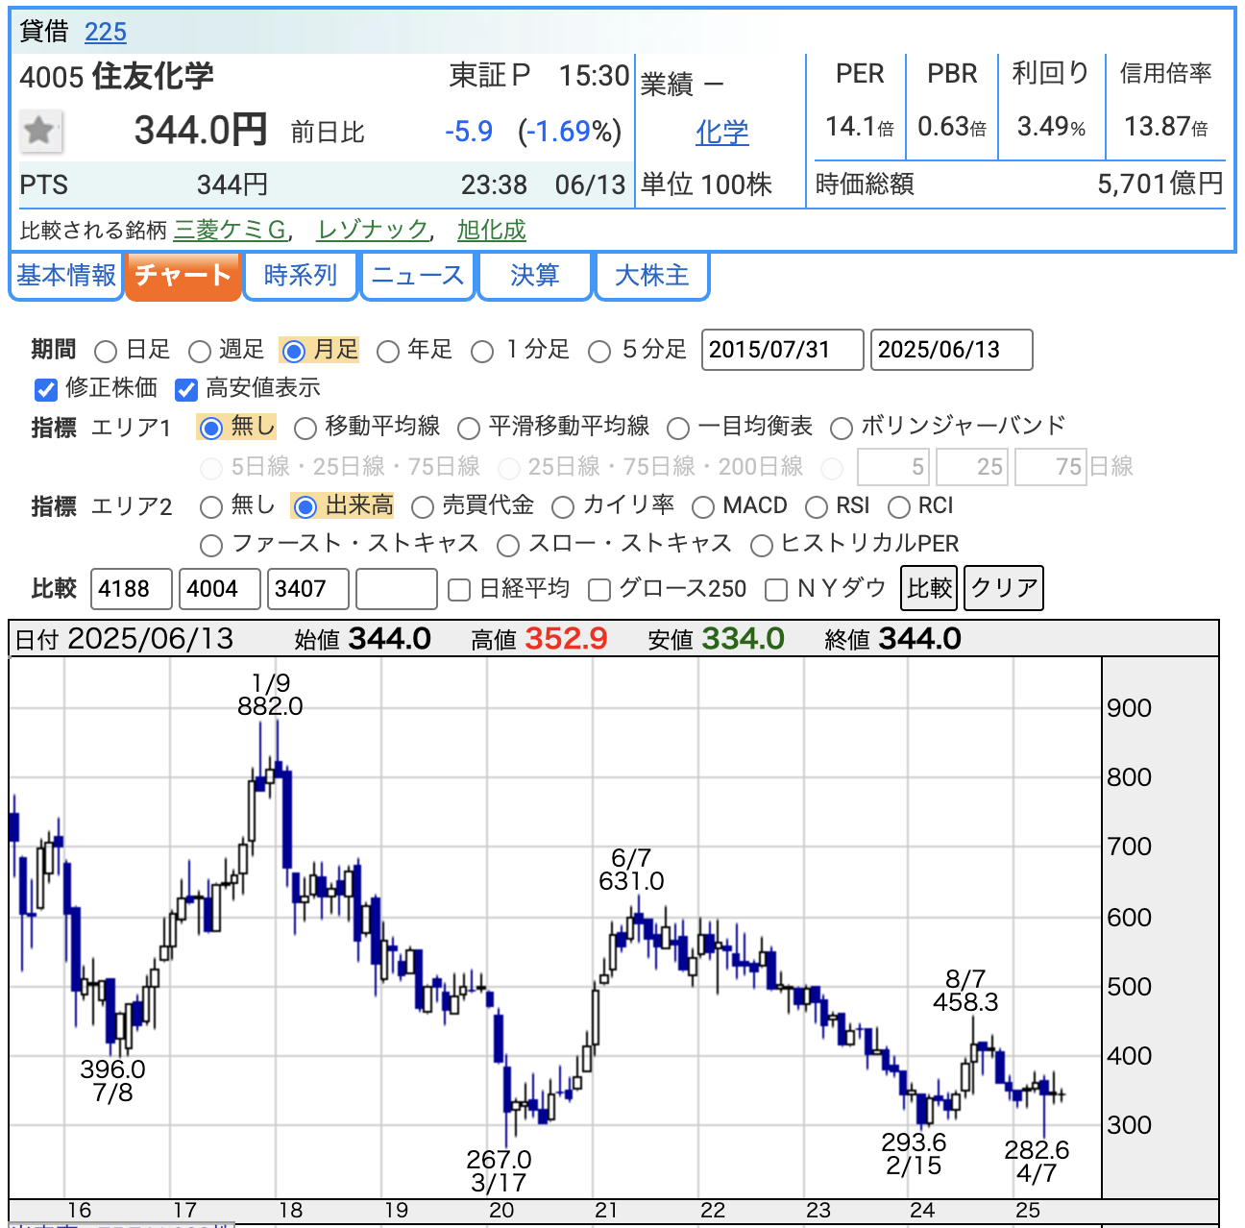Select 一目均衡表 indicator
This screenshot has width=1245, height=1228.
(x=678, y=428)
